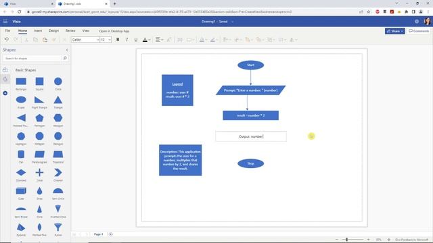Click the Search for shapes field
Image resolution: width=433 pixels, height=243 pixels.
pyautogui.click(x=32, y=59)
